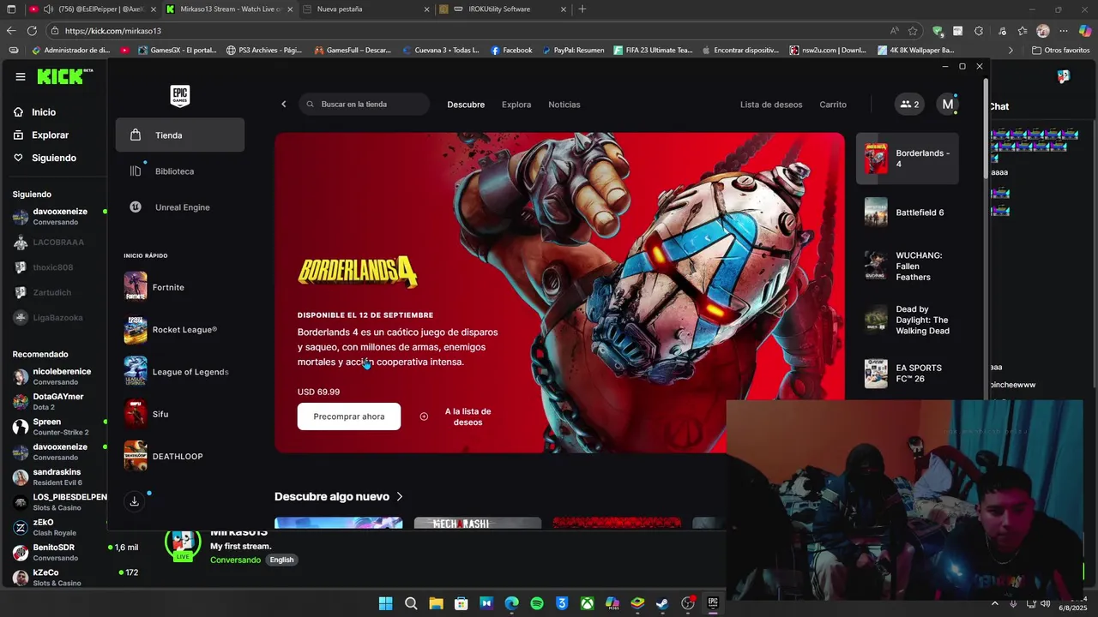Open DEATHLOOP quick launch entry

(x=178, y=457)
